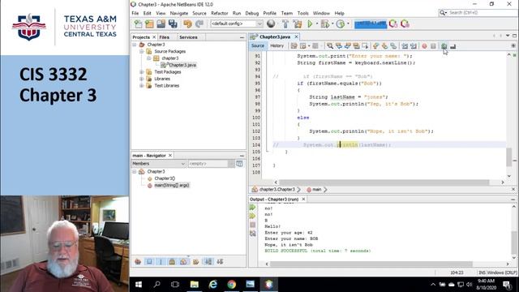This screenshot has height=292, width=519.
Task: Click the New Project toolbar icon
Action: tap(149, 24)
